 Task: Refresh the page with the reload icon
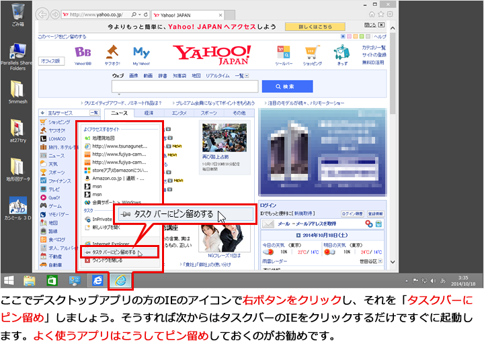(146, 15)
